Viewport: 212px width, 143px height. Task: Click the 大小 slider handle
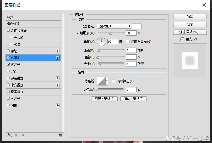click(x=99, y=64)
